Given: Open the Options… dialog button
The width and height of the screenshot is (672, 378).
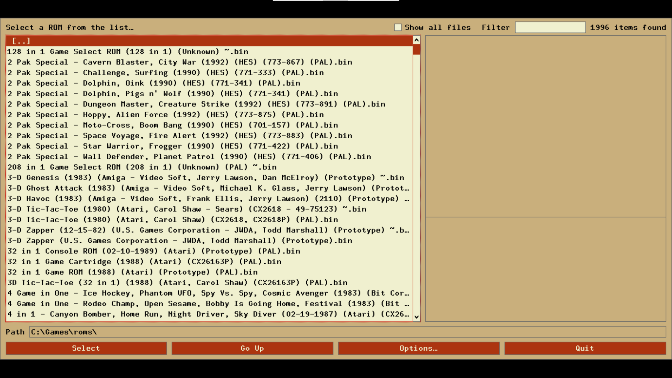Looking at the screenshot, I should tap(419, 348).
